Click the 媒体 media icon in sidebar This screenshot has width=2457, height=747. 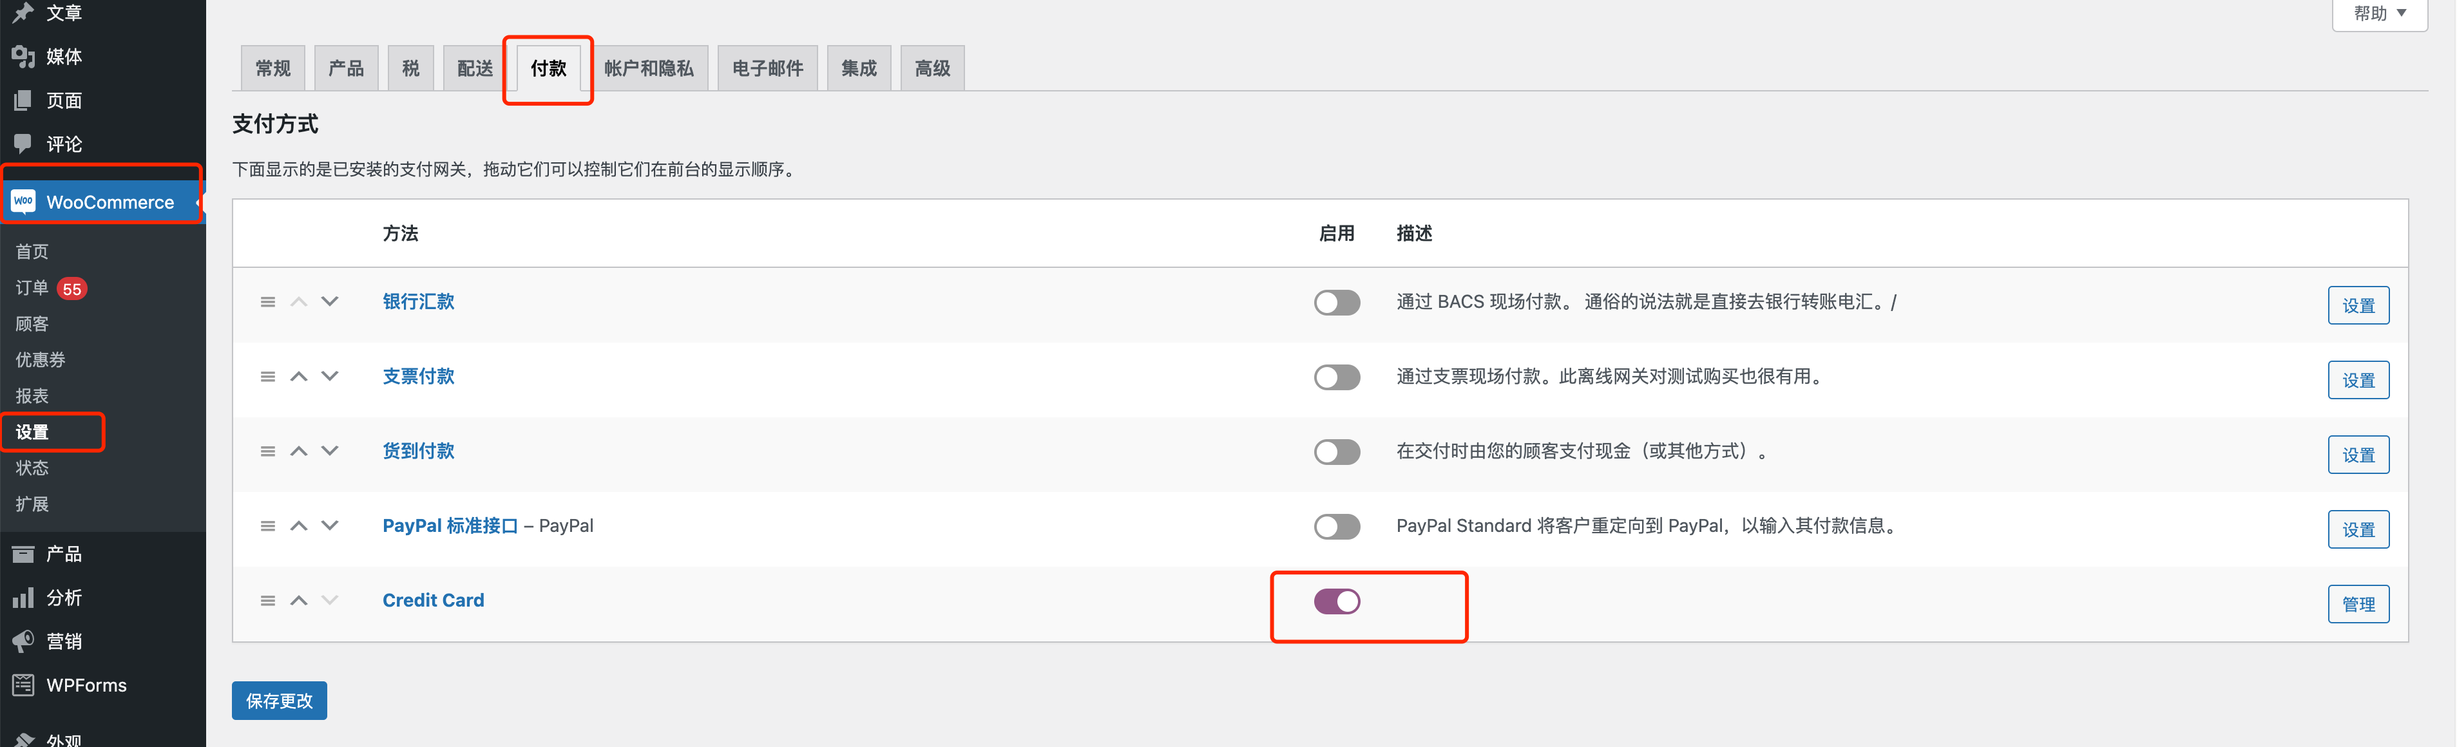click(x=24, y=56)
